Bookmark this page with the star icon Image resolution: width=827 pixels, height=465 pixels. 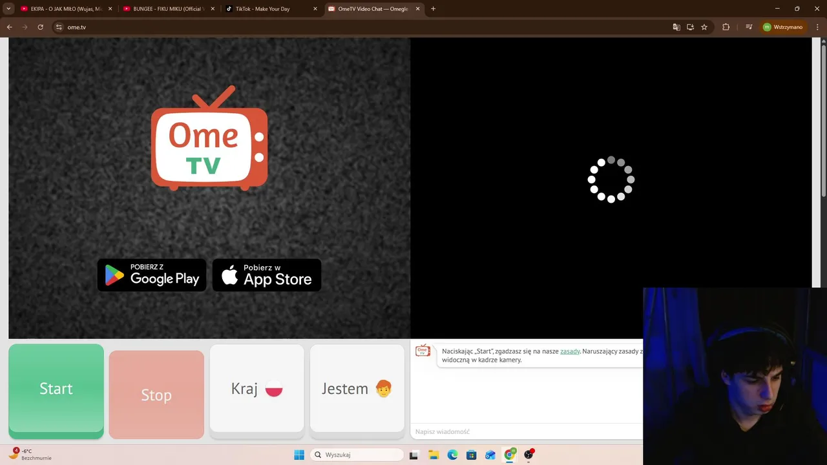[x=704, y=27]
